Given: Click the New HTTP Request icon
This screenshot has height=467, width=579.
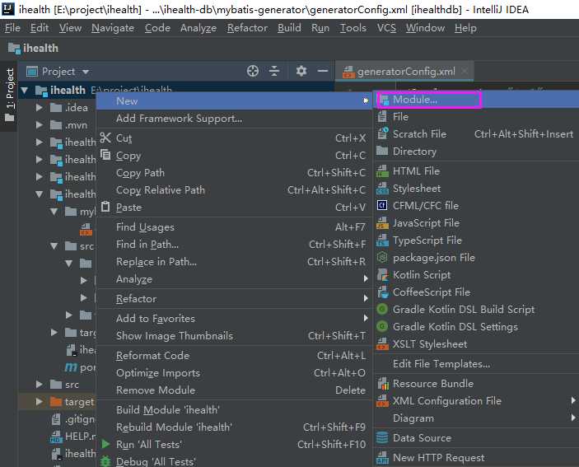Looking at the screenshot, I should click(x=382, y=458).
